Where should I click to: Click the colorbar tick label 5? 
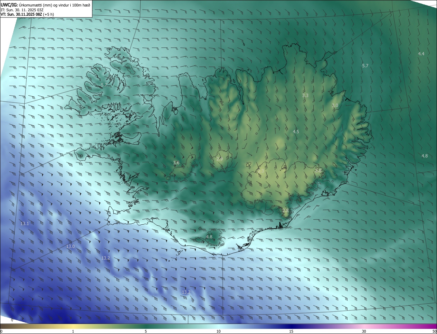click(x=146, y=331)
